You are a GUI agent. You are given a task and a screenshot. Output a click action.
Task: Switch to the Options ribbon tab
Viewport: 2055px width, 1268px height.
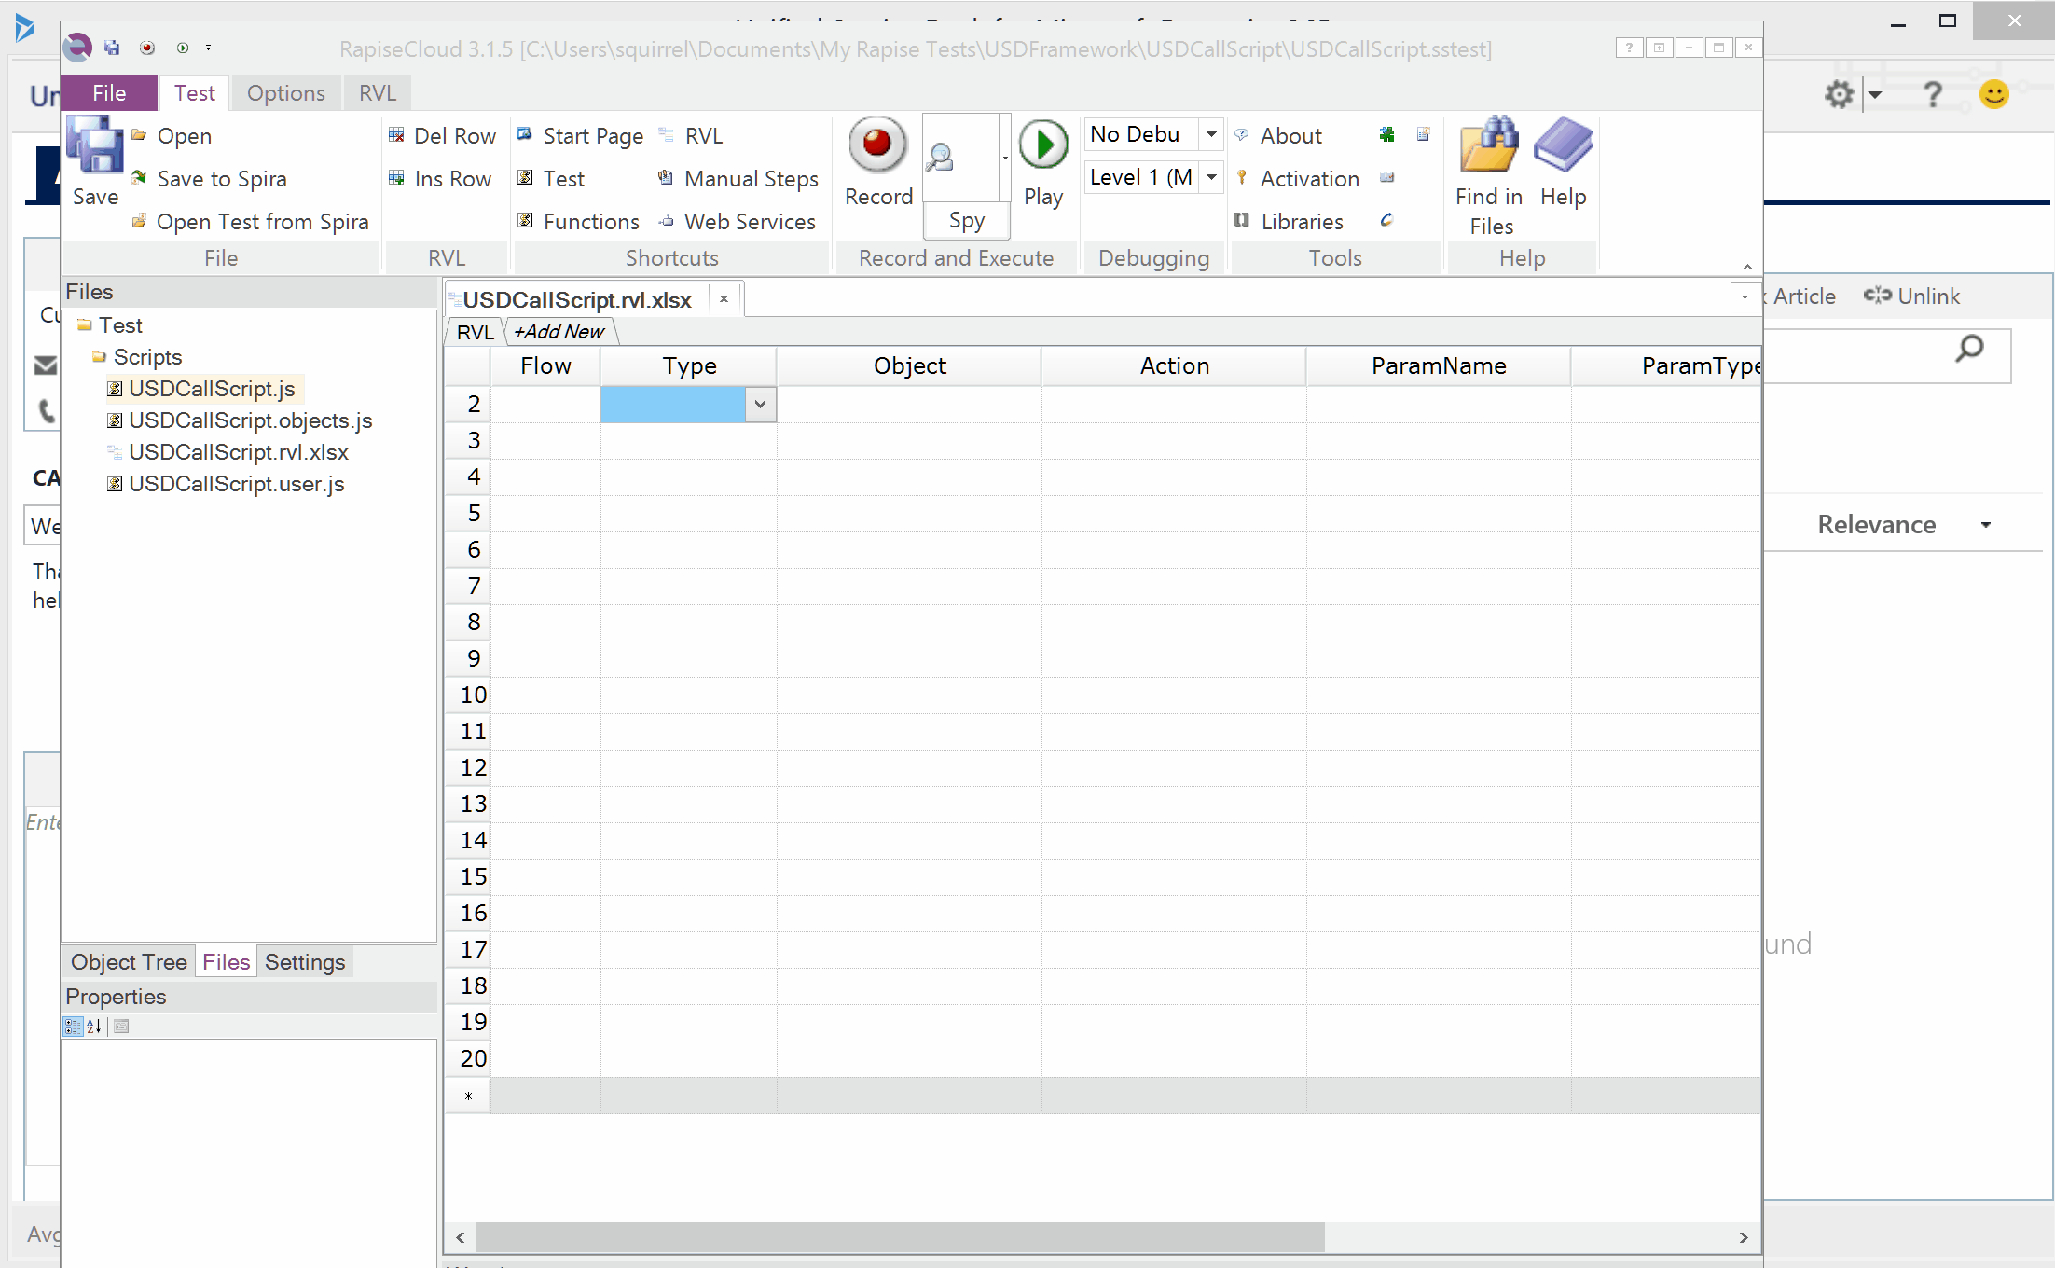pyautogui.click(x=285, y=93)
